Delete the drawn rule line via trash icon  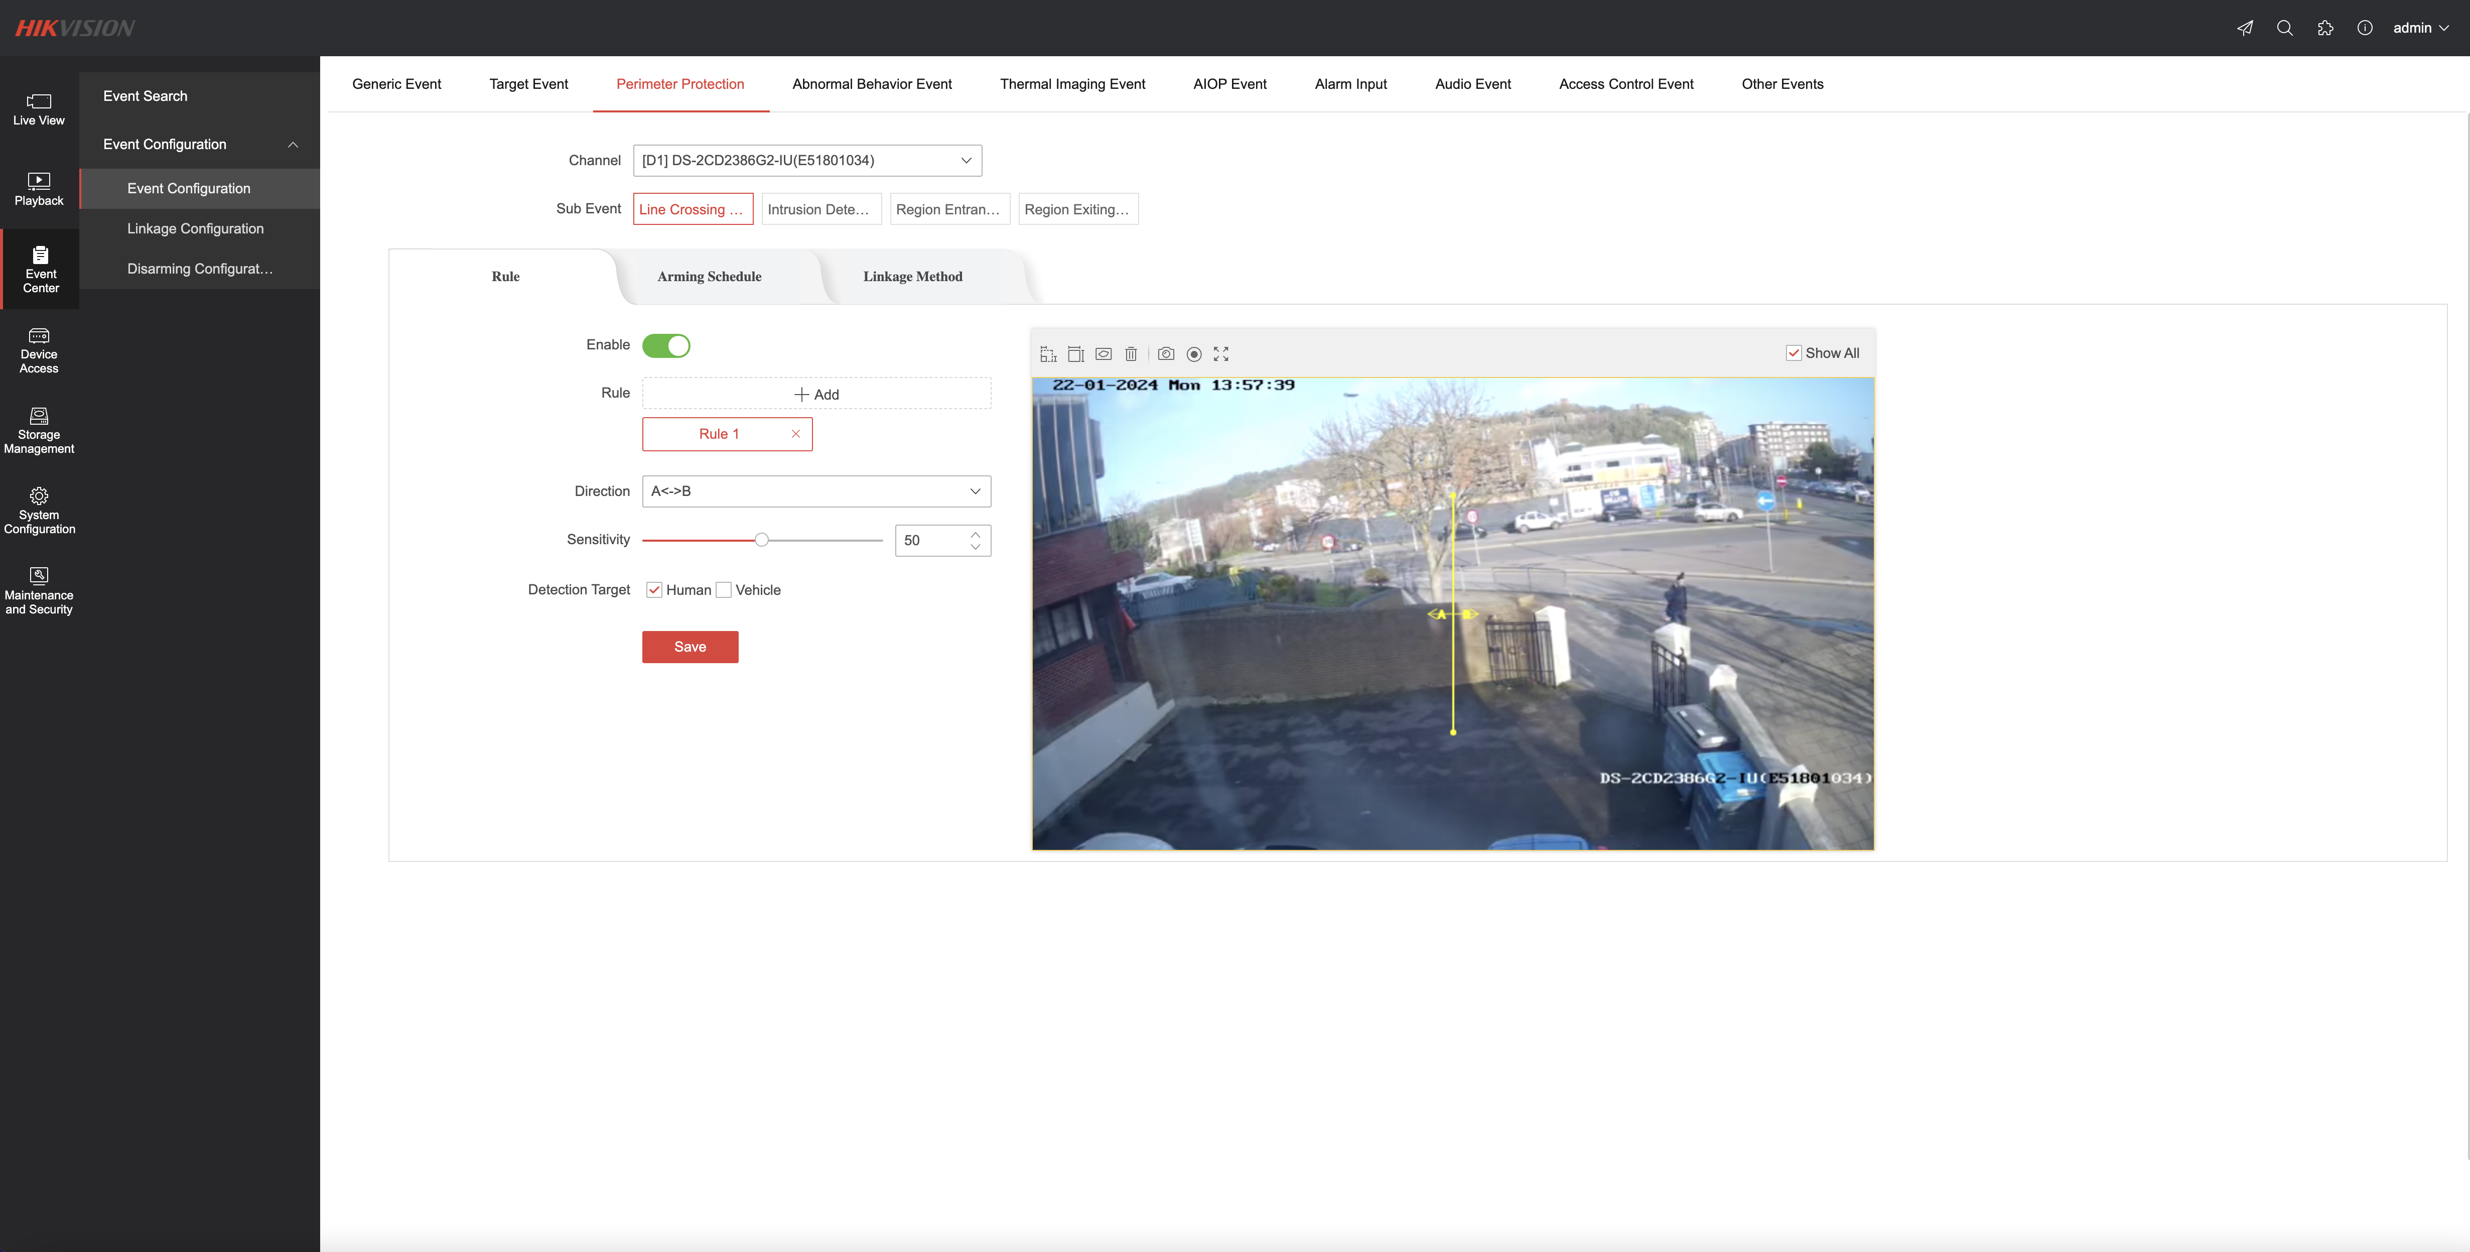pyautogui.click(x=1132, y=354)
